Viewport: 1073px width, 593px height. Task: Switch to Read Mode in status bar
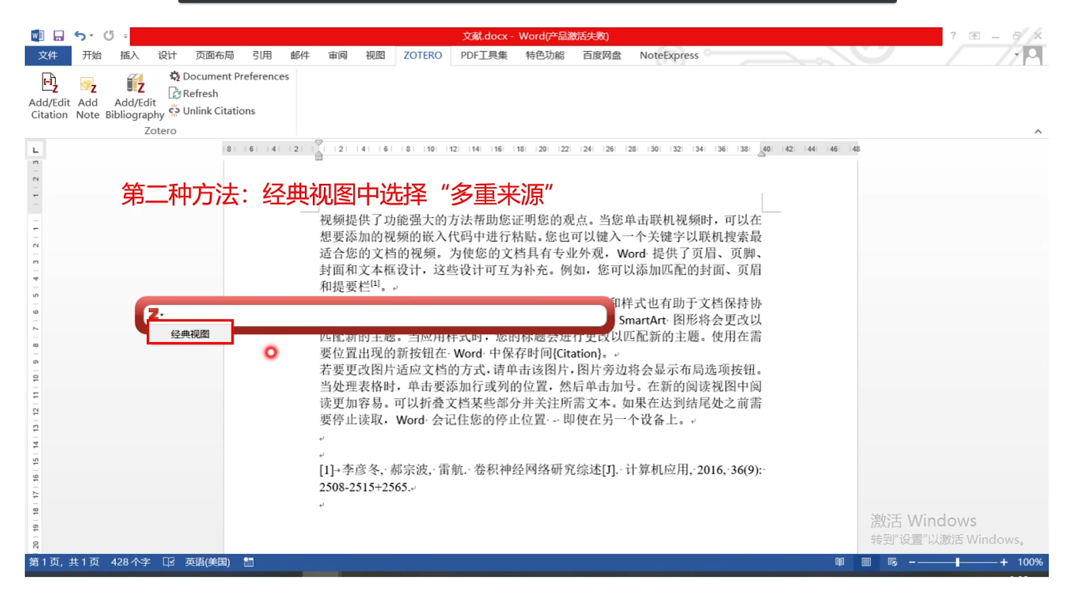[839, 561]
